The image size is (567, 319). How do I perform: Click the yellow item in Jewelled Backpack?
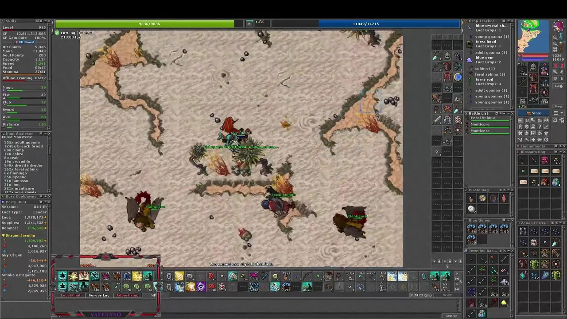(504, 303)
